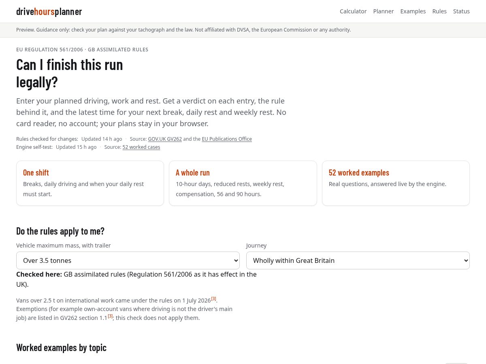Open the Calculator nav item
Viewport: 486px width, 364px height.
coord(353,11)
